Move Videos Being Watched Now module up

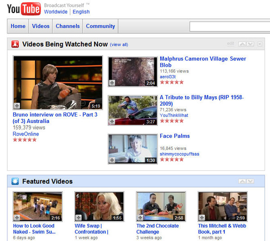pyautogui.click(x=242, y=44)
